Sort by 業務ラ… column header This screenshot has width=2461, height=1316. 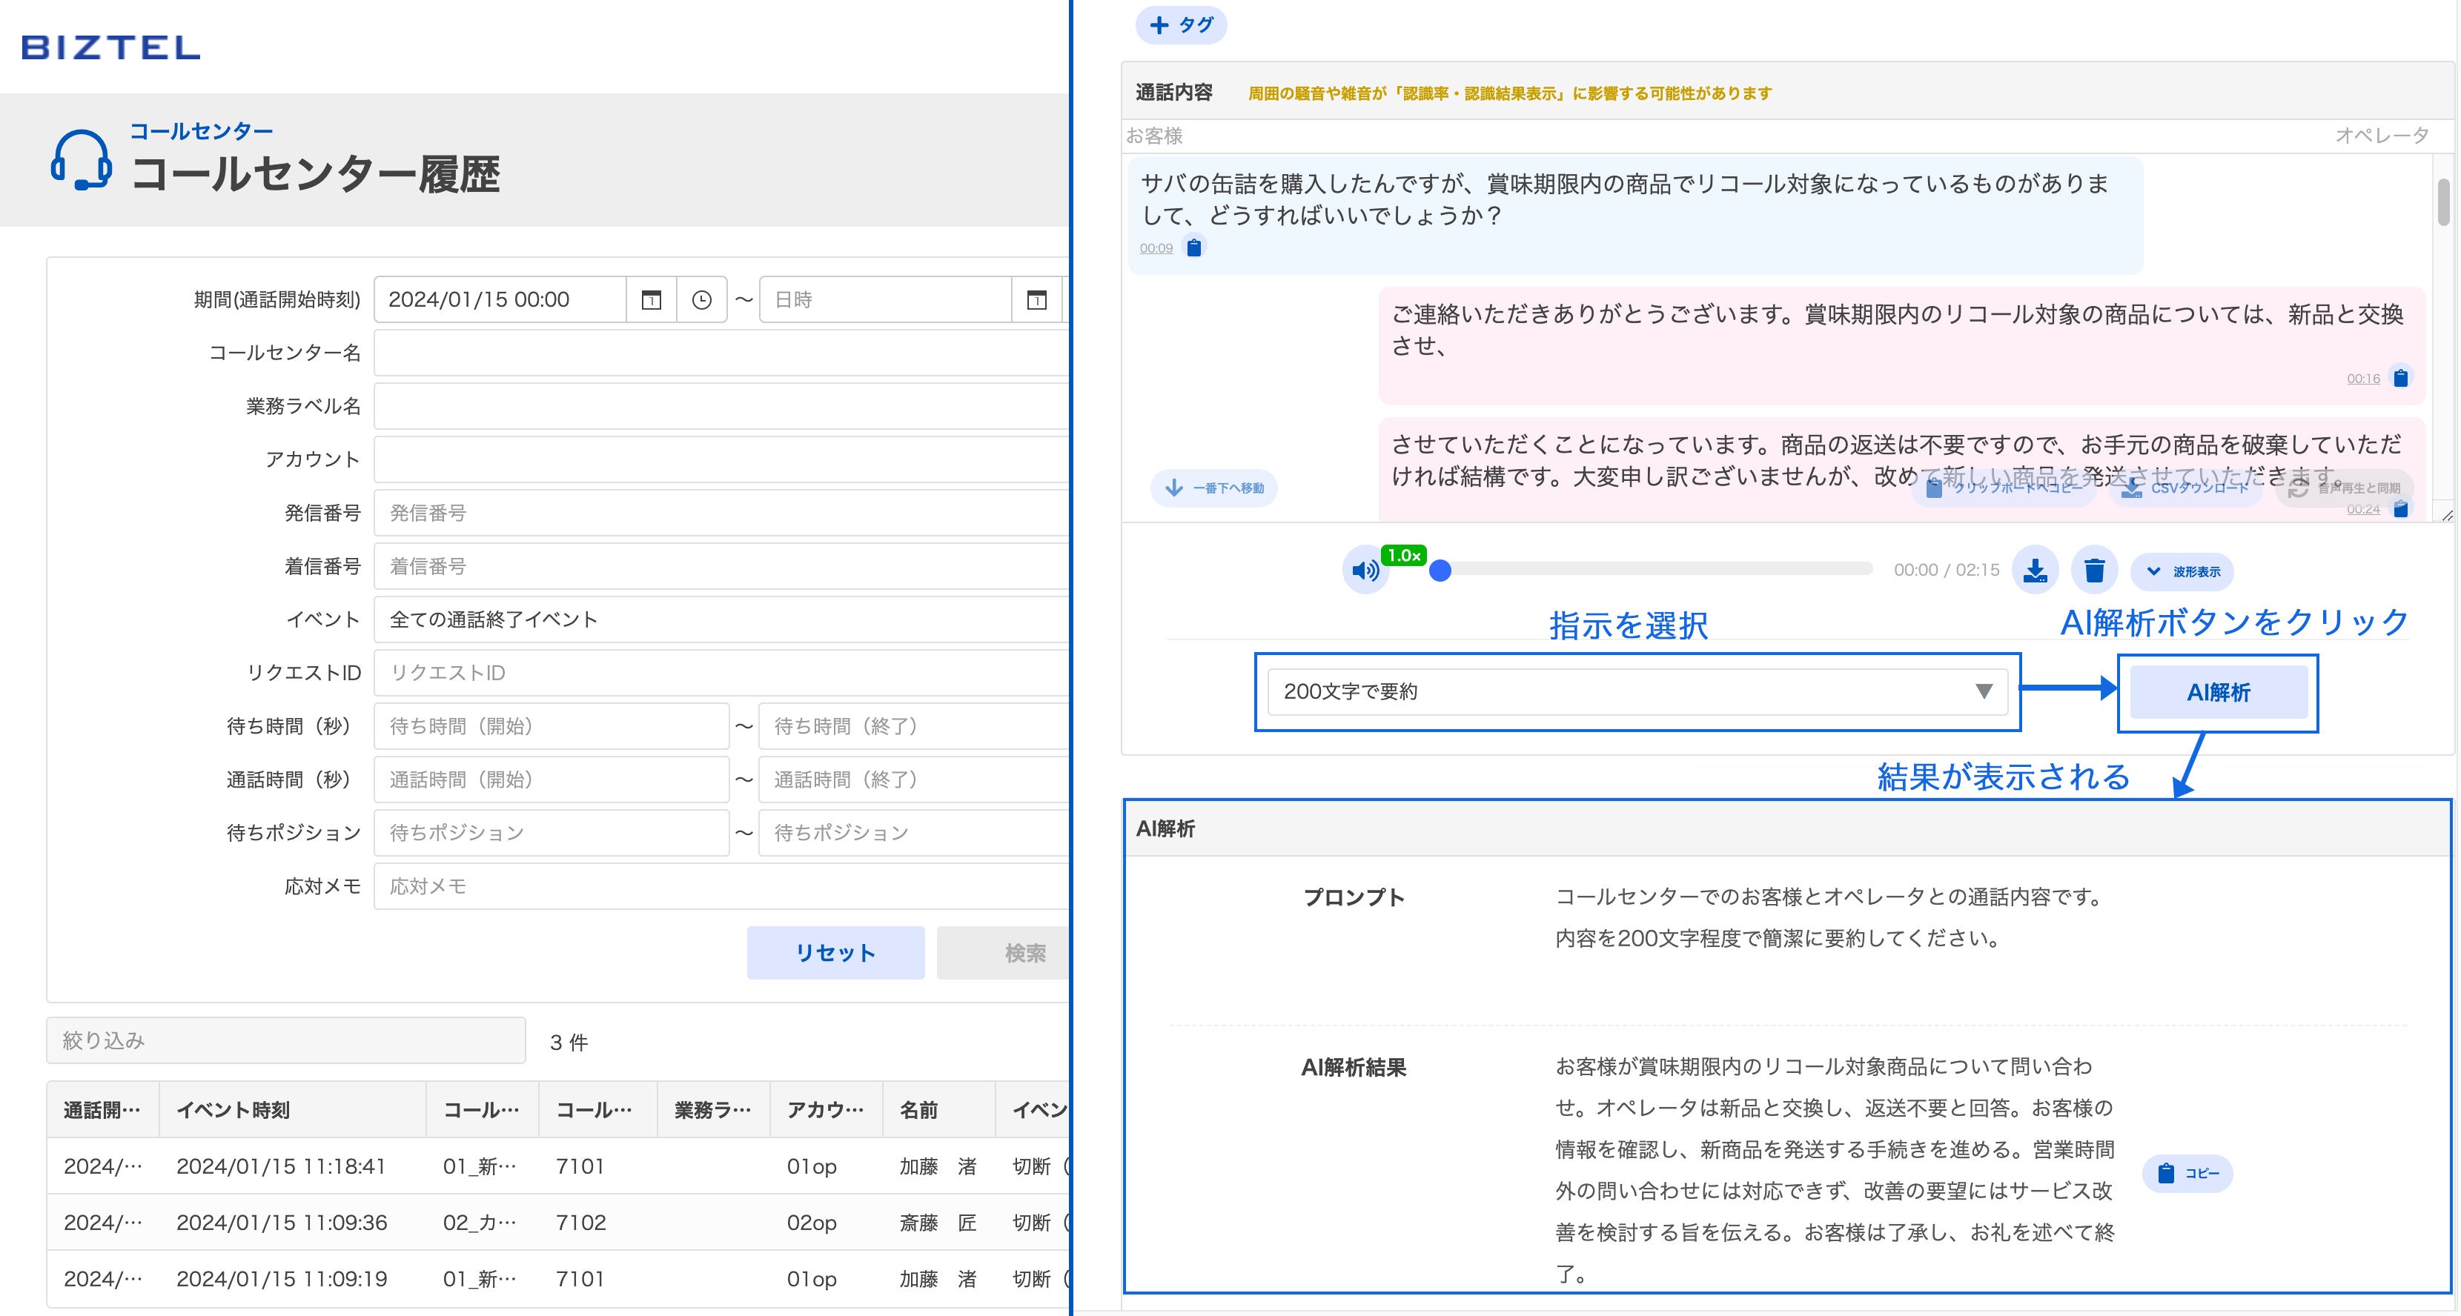[714, 1110]
